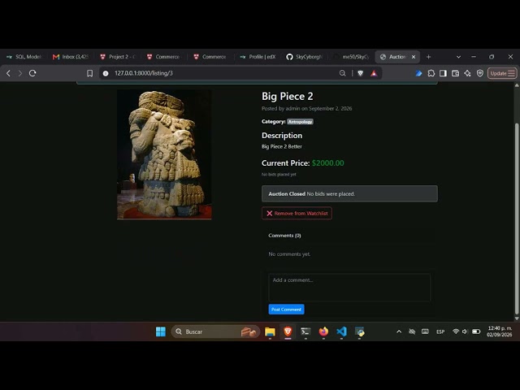The image size is (520, 390).
Task: Click the Wi-Fi network tray icon
Action: click(x=456, y=331)
